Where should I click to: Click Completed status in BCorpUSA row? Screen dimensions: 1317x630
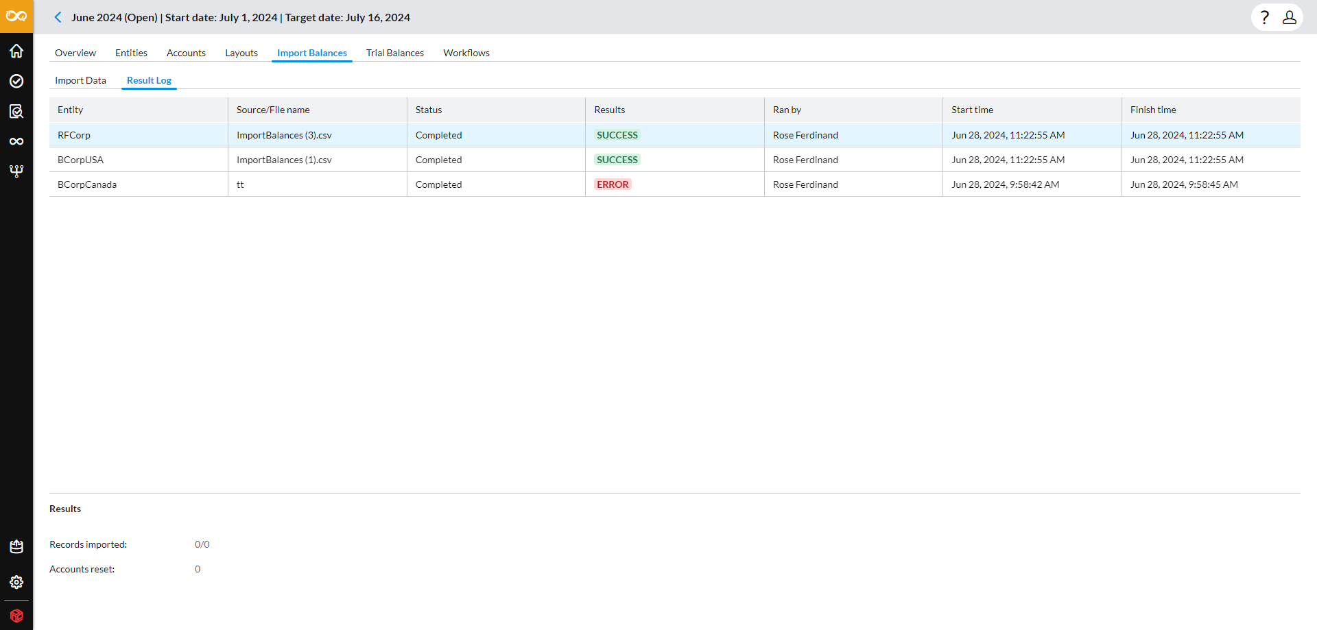point(439,160)
